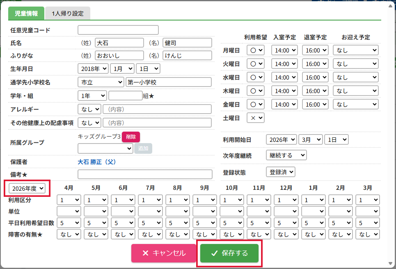Open the アレルギー なし dropdown

coord(89,109)
